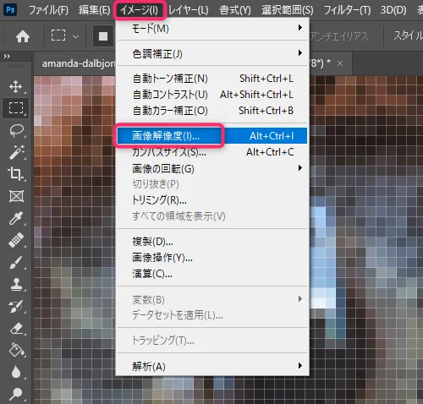Screen dimensions: 423x404
Task: Open the ファイル(F) menu
Action: [x=48, y=10]
